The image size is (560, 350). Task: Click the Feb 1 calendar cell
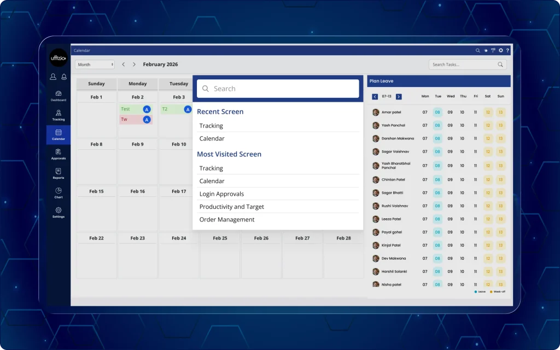click(96, 114)
